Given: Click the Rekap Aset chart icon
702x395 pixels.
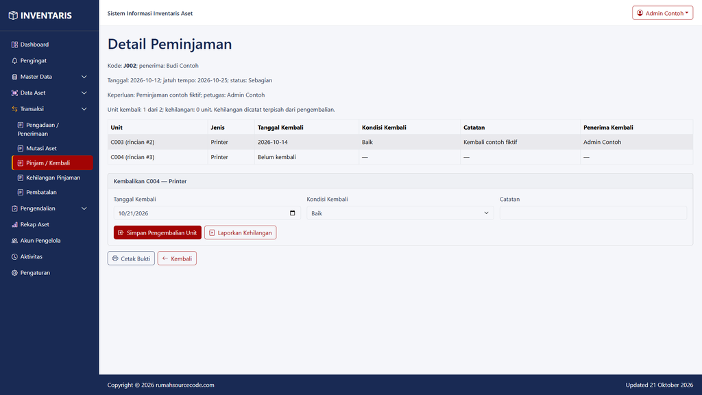Looking at the screenshot, I should pos(14,224).
